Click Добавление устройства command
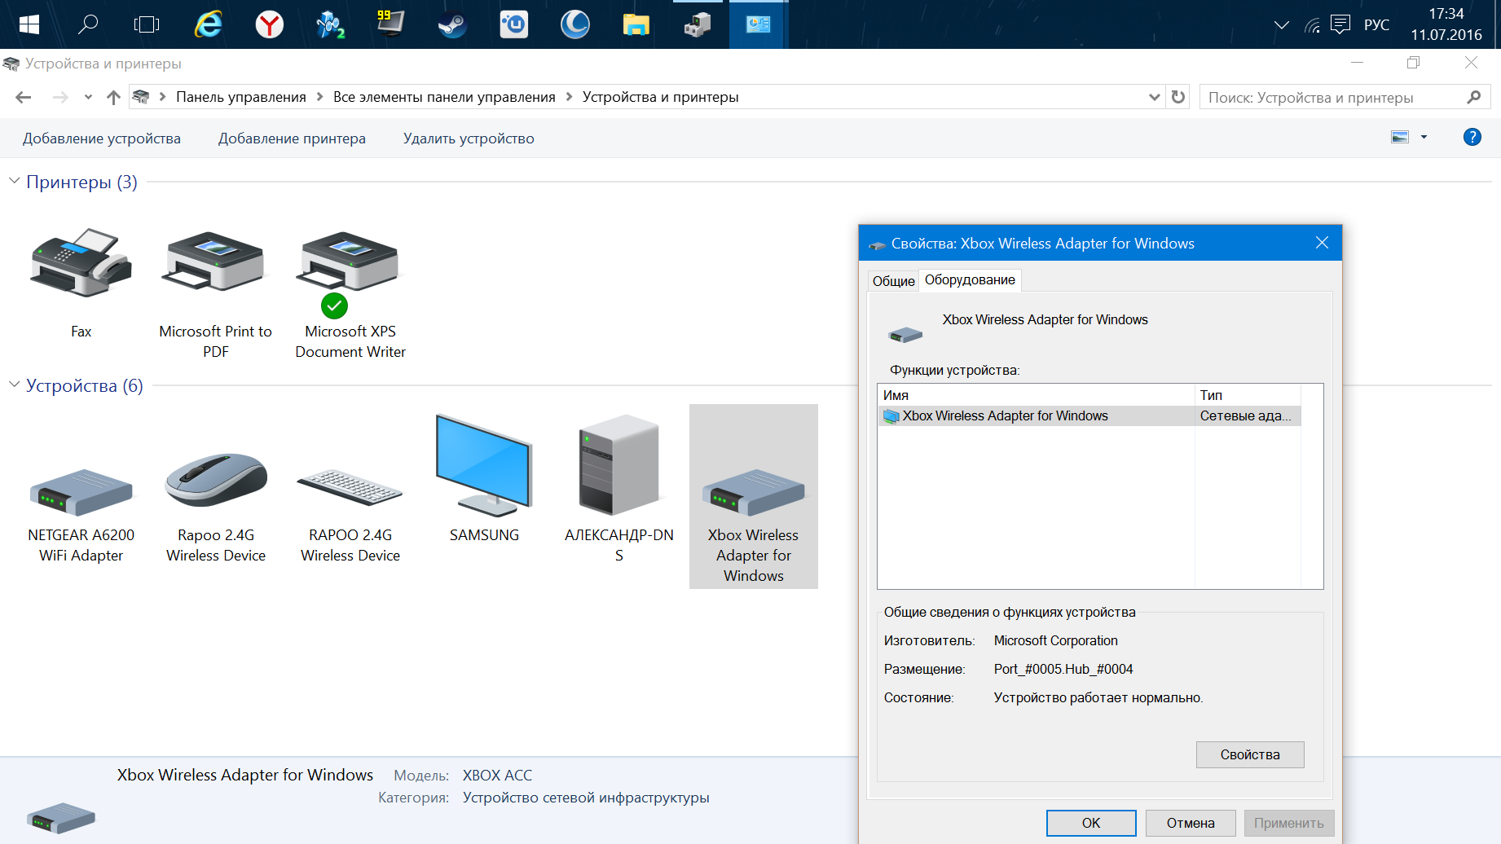Viewport: 1501px width, 844px height. (102, 138)
